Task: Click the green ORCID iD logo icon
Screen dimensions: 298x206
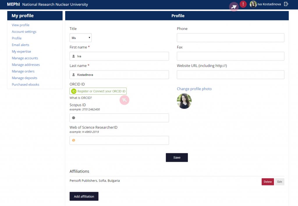Action: click(74, 91)
